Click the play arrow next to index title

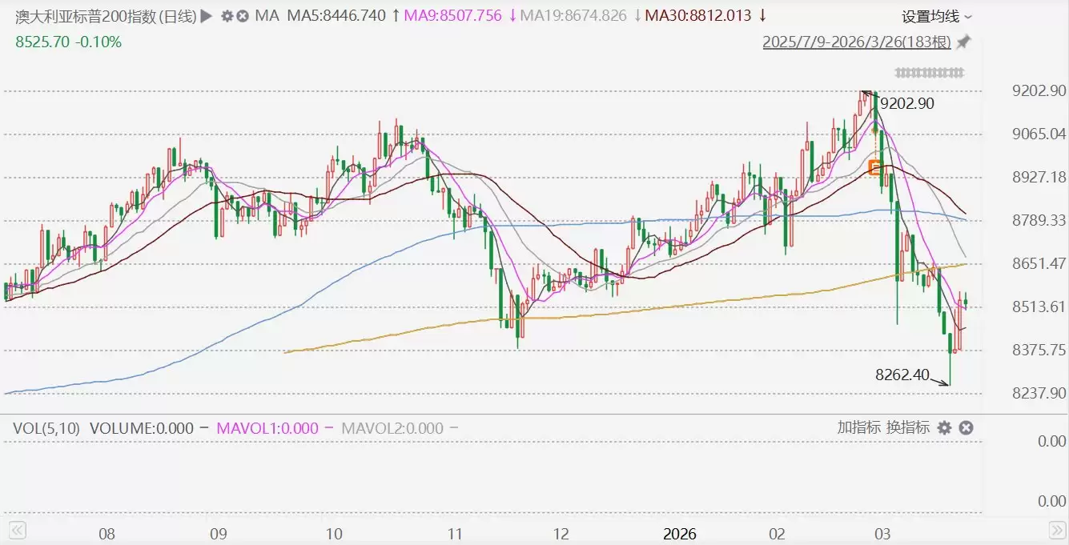pyautogui.click(x=207, y=16)
